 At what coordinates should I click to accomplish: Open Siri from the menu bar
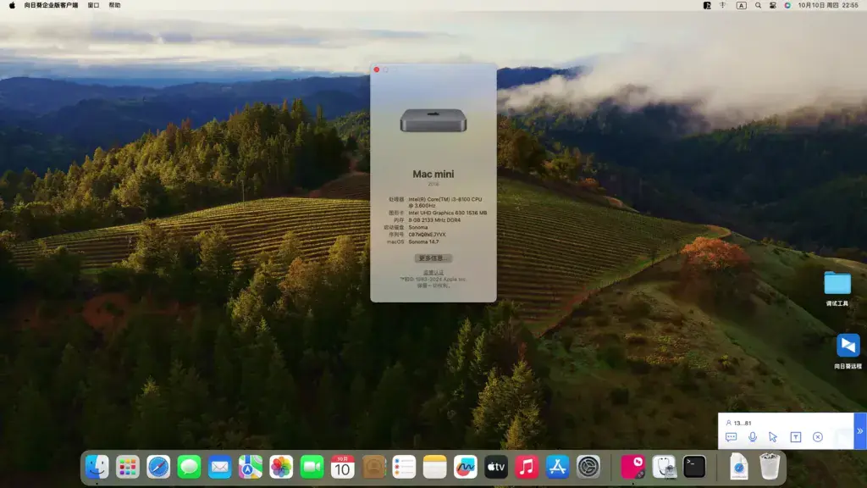[x=787, y=5]
